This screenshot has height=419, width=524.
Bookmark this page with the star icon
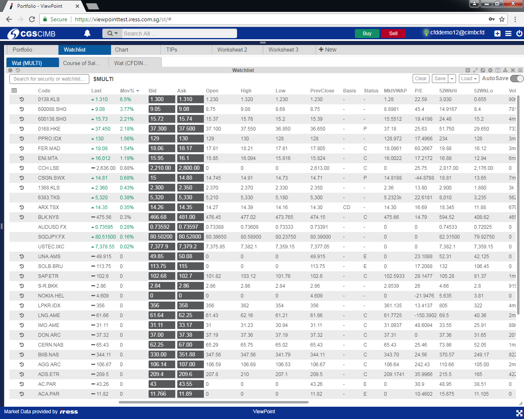point(502,19)
